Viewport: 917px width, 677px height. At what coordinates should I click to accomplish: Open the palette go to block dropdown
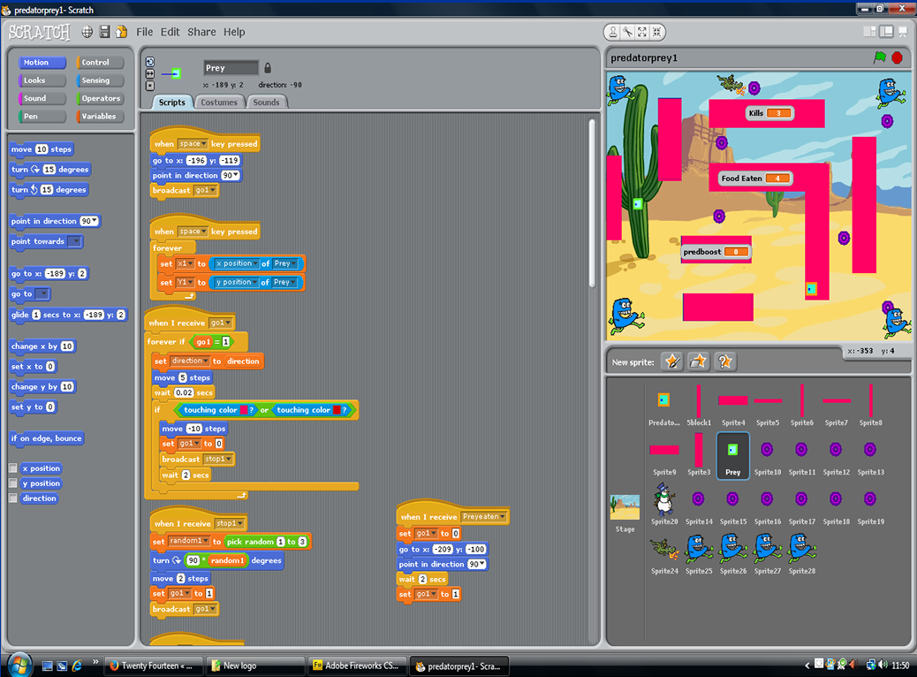[x=42, y=293]
